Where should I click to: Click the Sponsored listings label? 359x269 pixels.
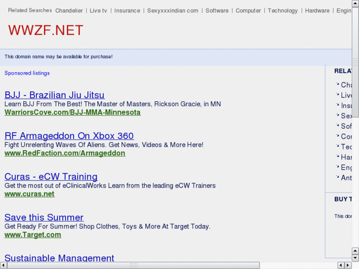tap(27, 73)
